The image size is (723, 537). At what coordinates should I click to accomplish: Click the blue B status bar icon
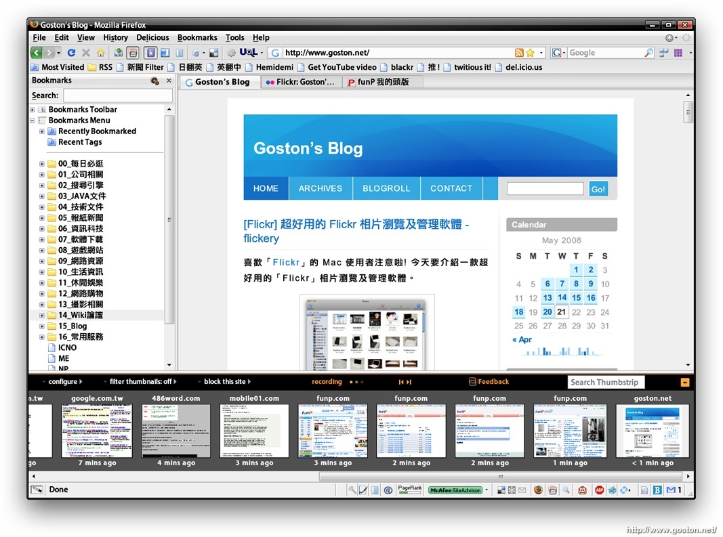pos(657,490)
